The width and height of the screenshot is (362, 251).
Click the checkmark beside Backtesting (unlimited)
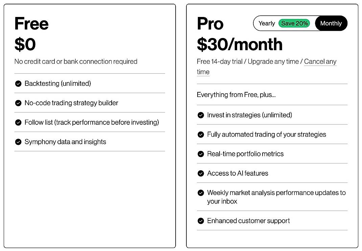[x=18, y=83]
